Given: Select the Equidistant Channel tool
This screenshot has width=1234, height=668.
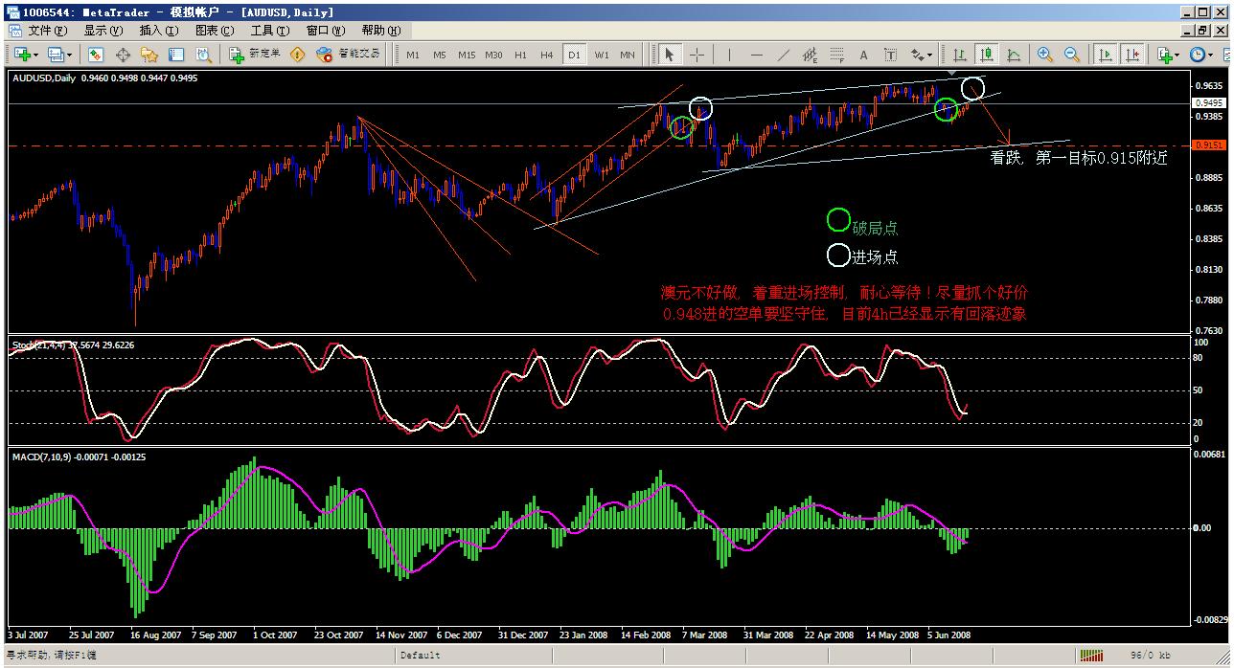Looking at the screenshot, I should [x=810, y=55].
